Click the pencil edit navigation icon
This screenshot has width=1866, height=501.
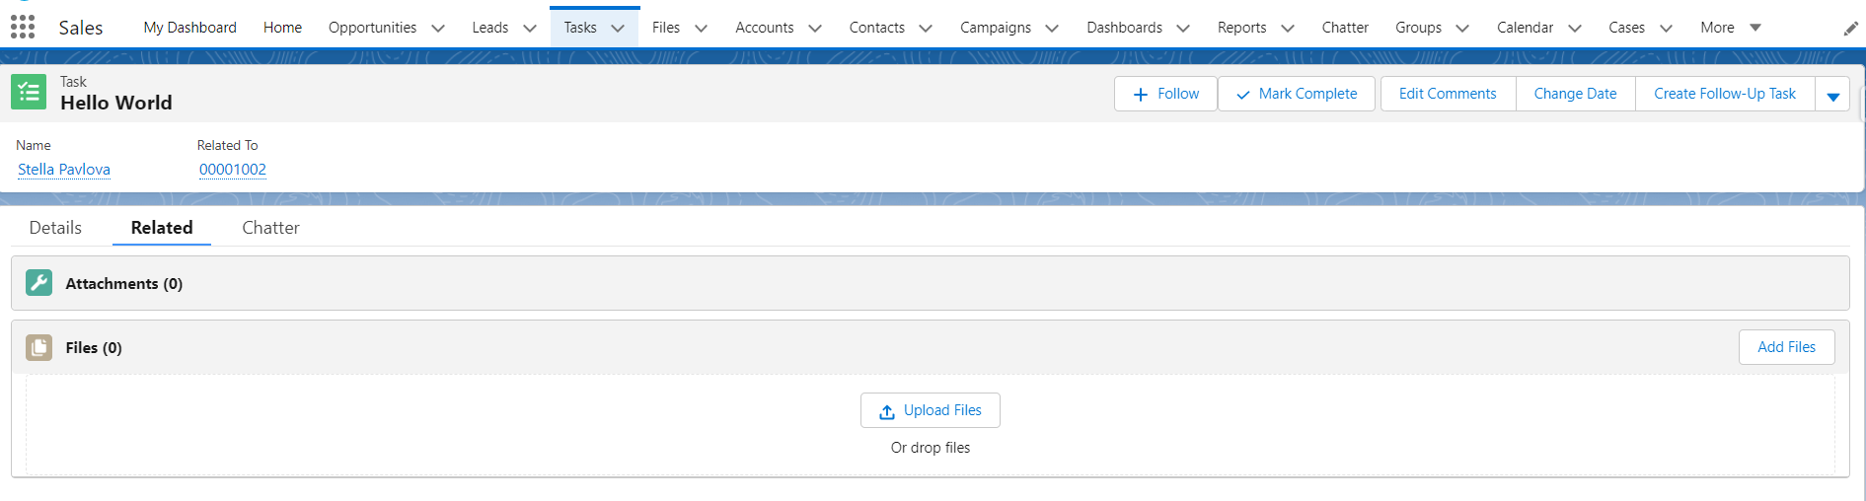(x=1850, y=29)
